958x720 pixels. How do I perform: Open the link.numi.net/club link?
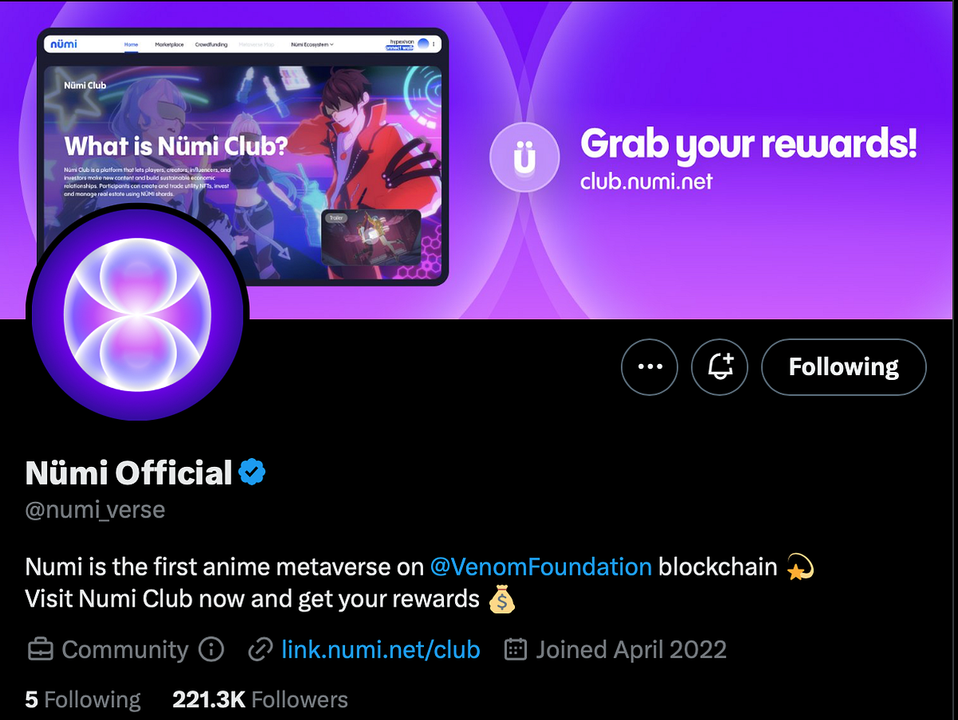[x=381, y=650]
